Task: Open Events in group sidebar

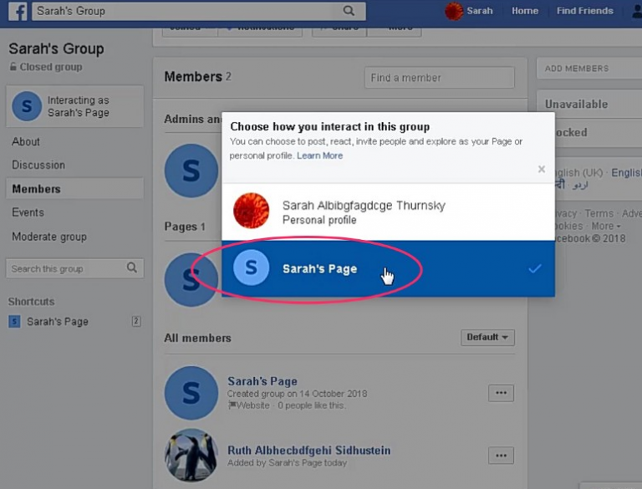Action: click(x=28, y=212)
